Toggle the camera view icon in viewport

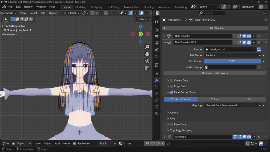point(147,61)
